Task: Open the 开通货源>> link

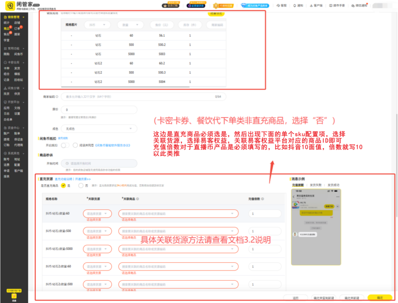Action: (83, 179)
